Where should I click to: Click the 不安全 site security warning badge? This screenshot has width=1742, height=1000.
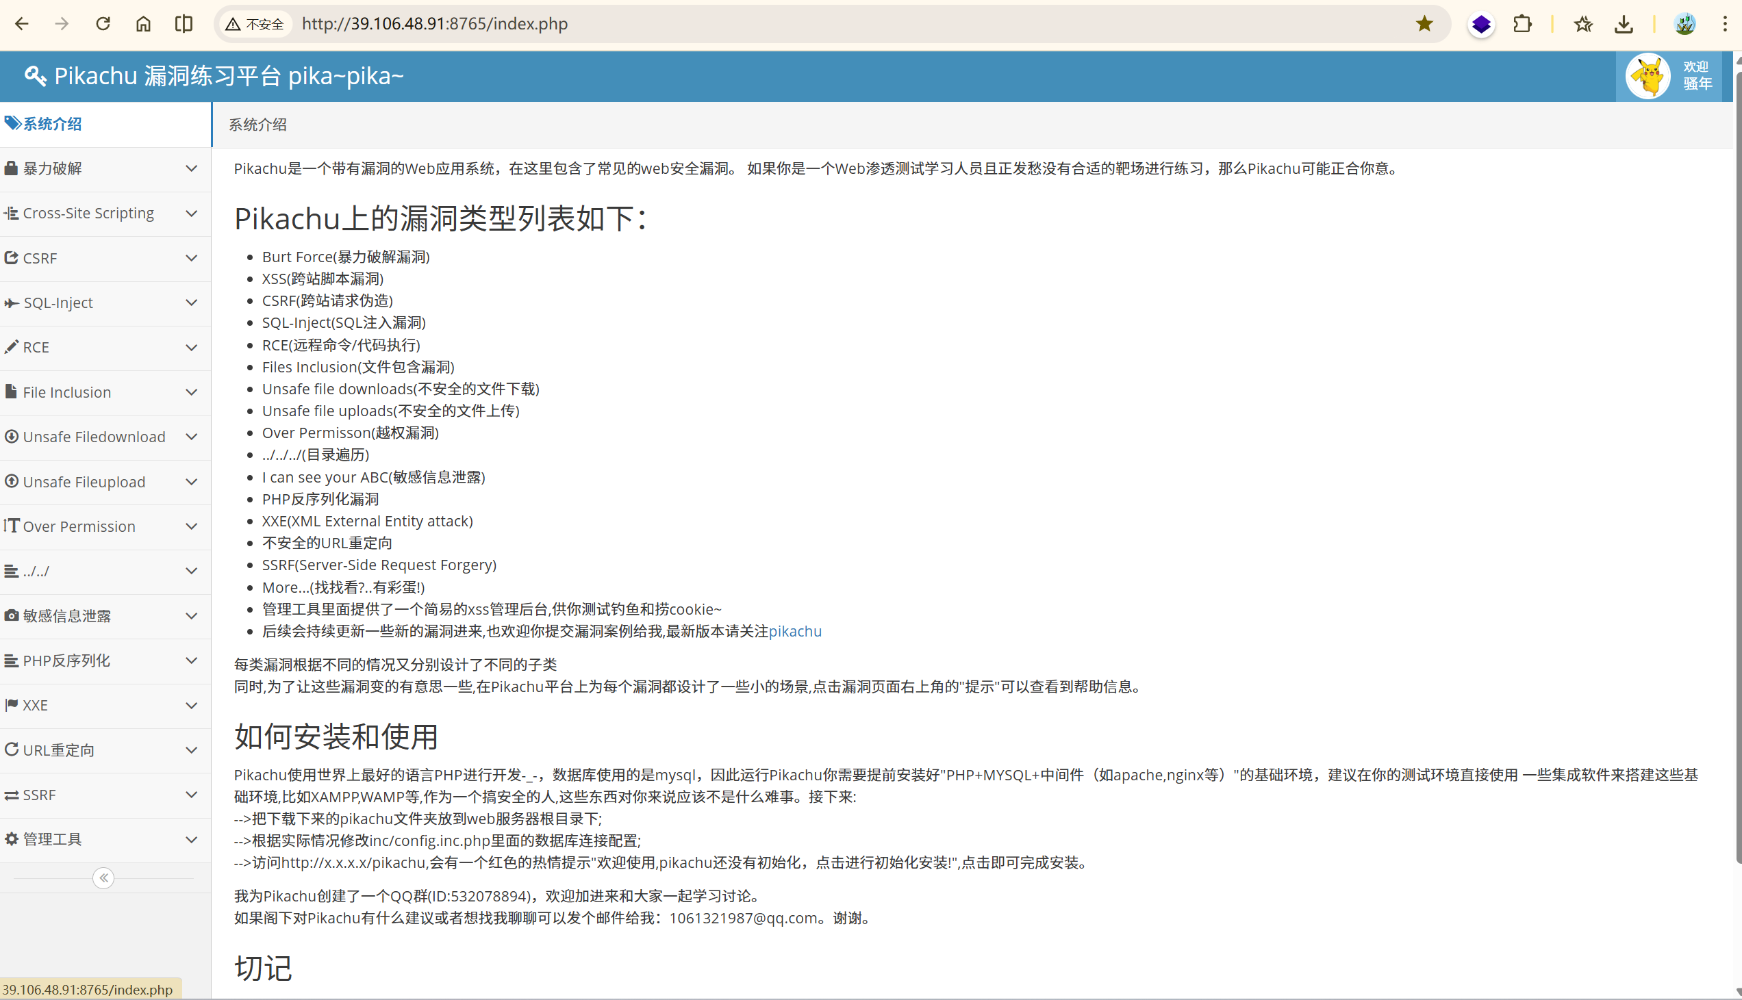pyautogui.click(x=255, y=24)
